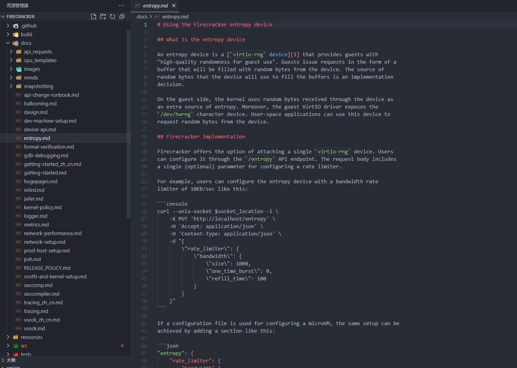
Task: Click the .github folder icon
Action: tap(16, 26)
